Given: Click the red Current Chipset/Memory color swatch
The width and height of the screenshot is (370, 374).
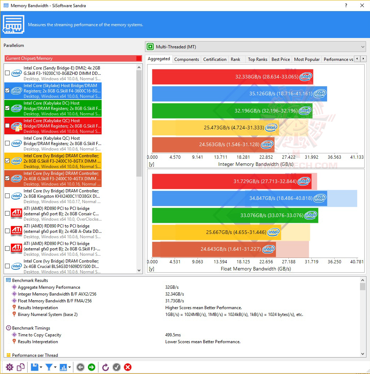Looking at the screenshot, I should [x=139, y=58].
